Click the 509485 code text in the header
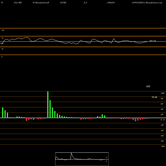Image resolution: width=166 pixels, height=166 pixels. [x=111, y=3]
